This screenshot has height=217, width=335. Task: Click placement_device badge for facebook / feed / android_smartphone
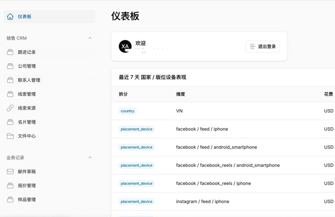coord(136,147)
